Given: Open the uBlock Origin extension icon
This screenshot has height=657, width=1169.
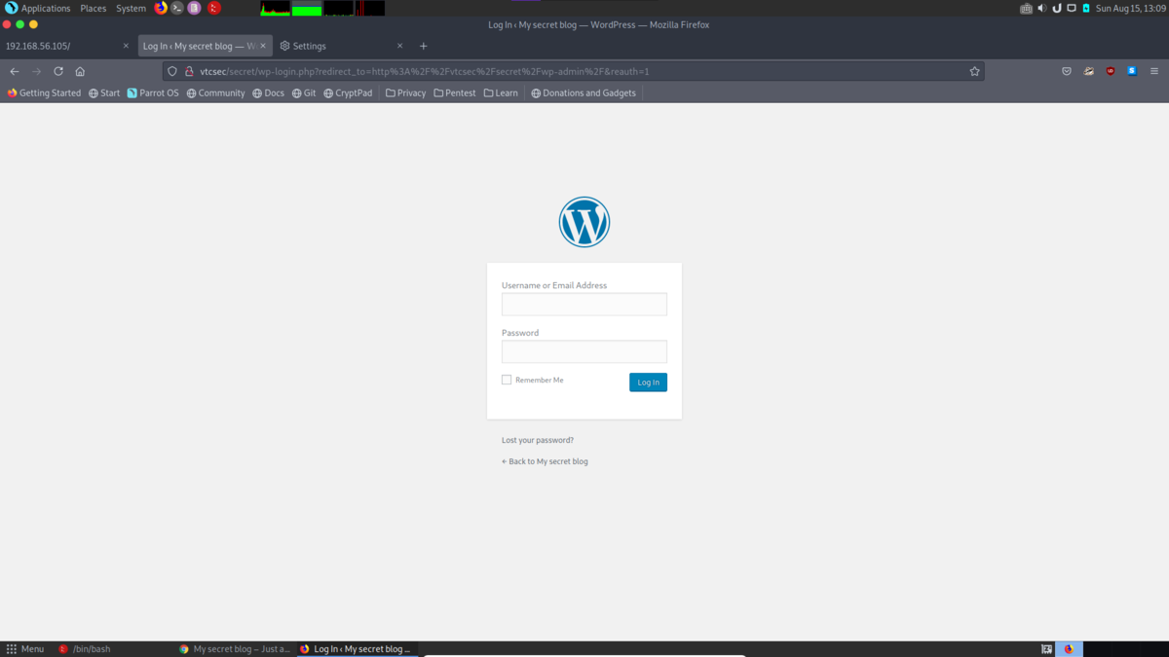Looking at the screenshot, I should [1111, 71].
